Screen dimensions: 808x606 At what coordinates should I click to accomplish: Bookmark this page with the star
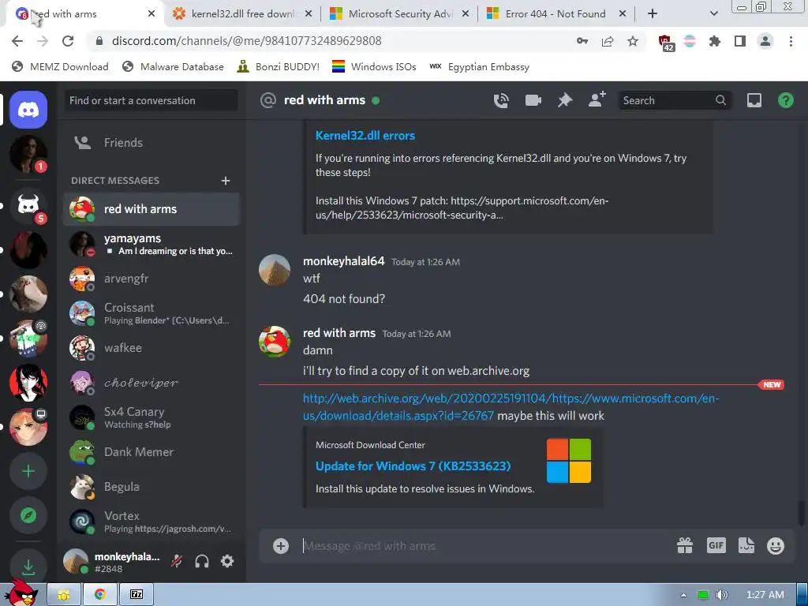(x=633, y=41)
